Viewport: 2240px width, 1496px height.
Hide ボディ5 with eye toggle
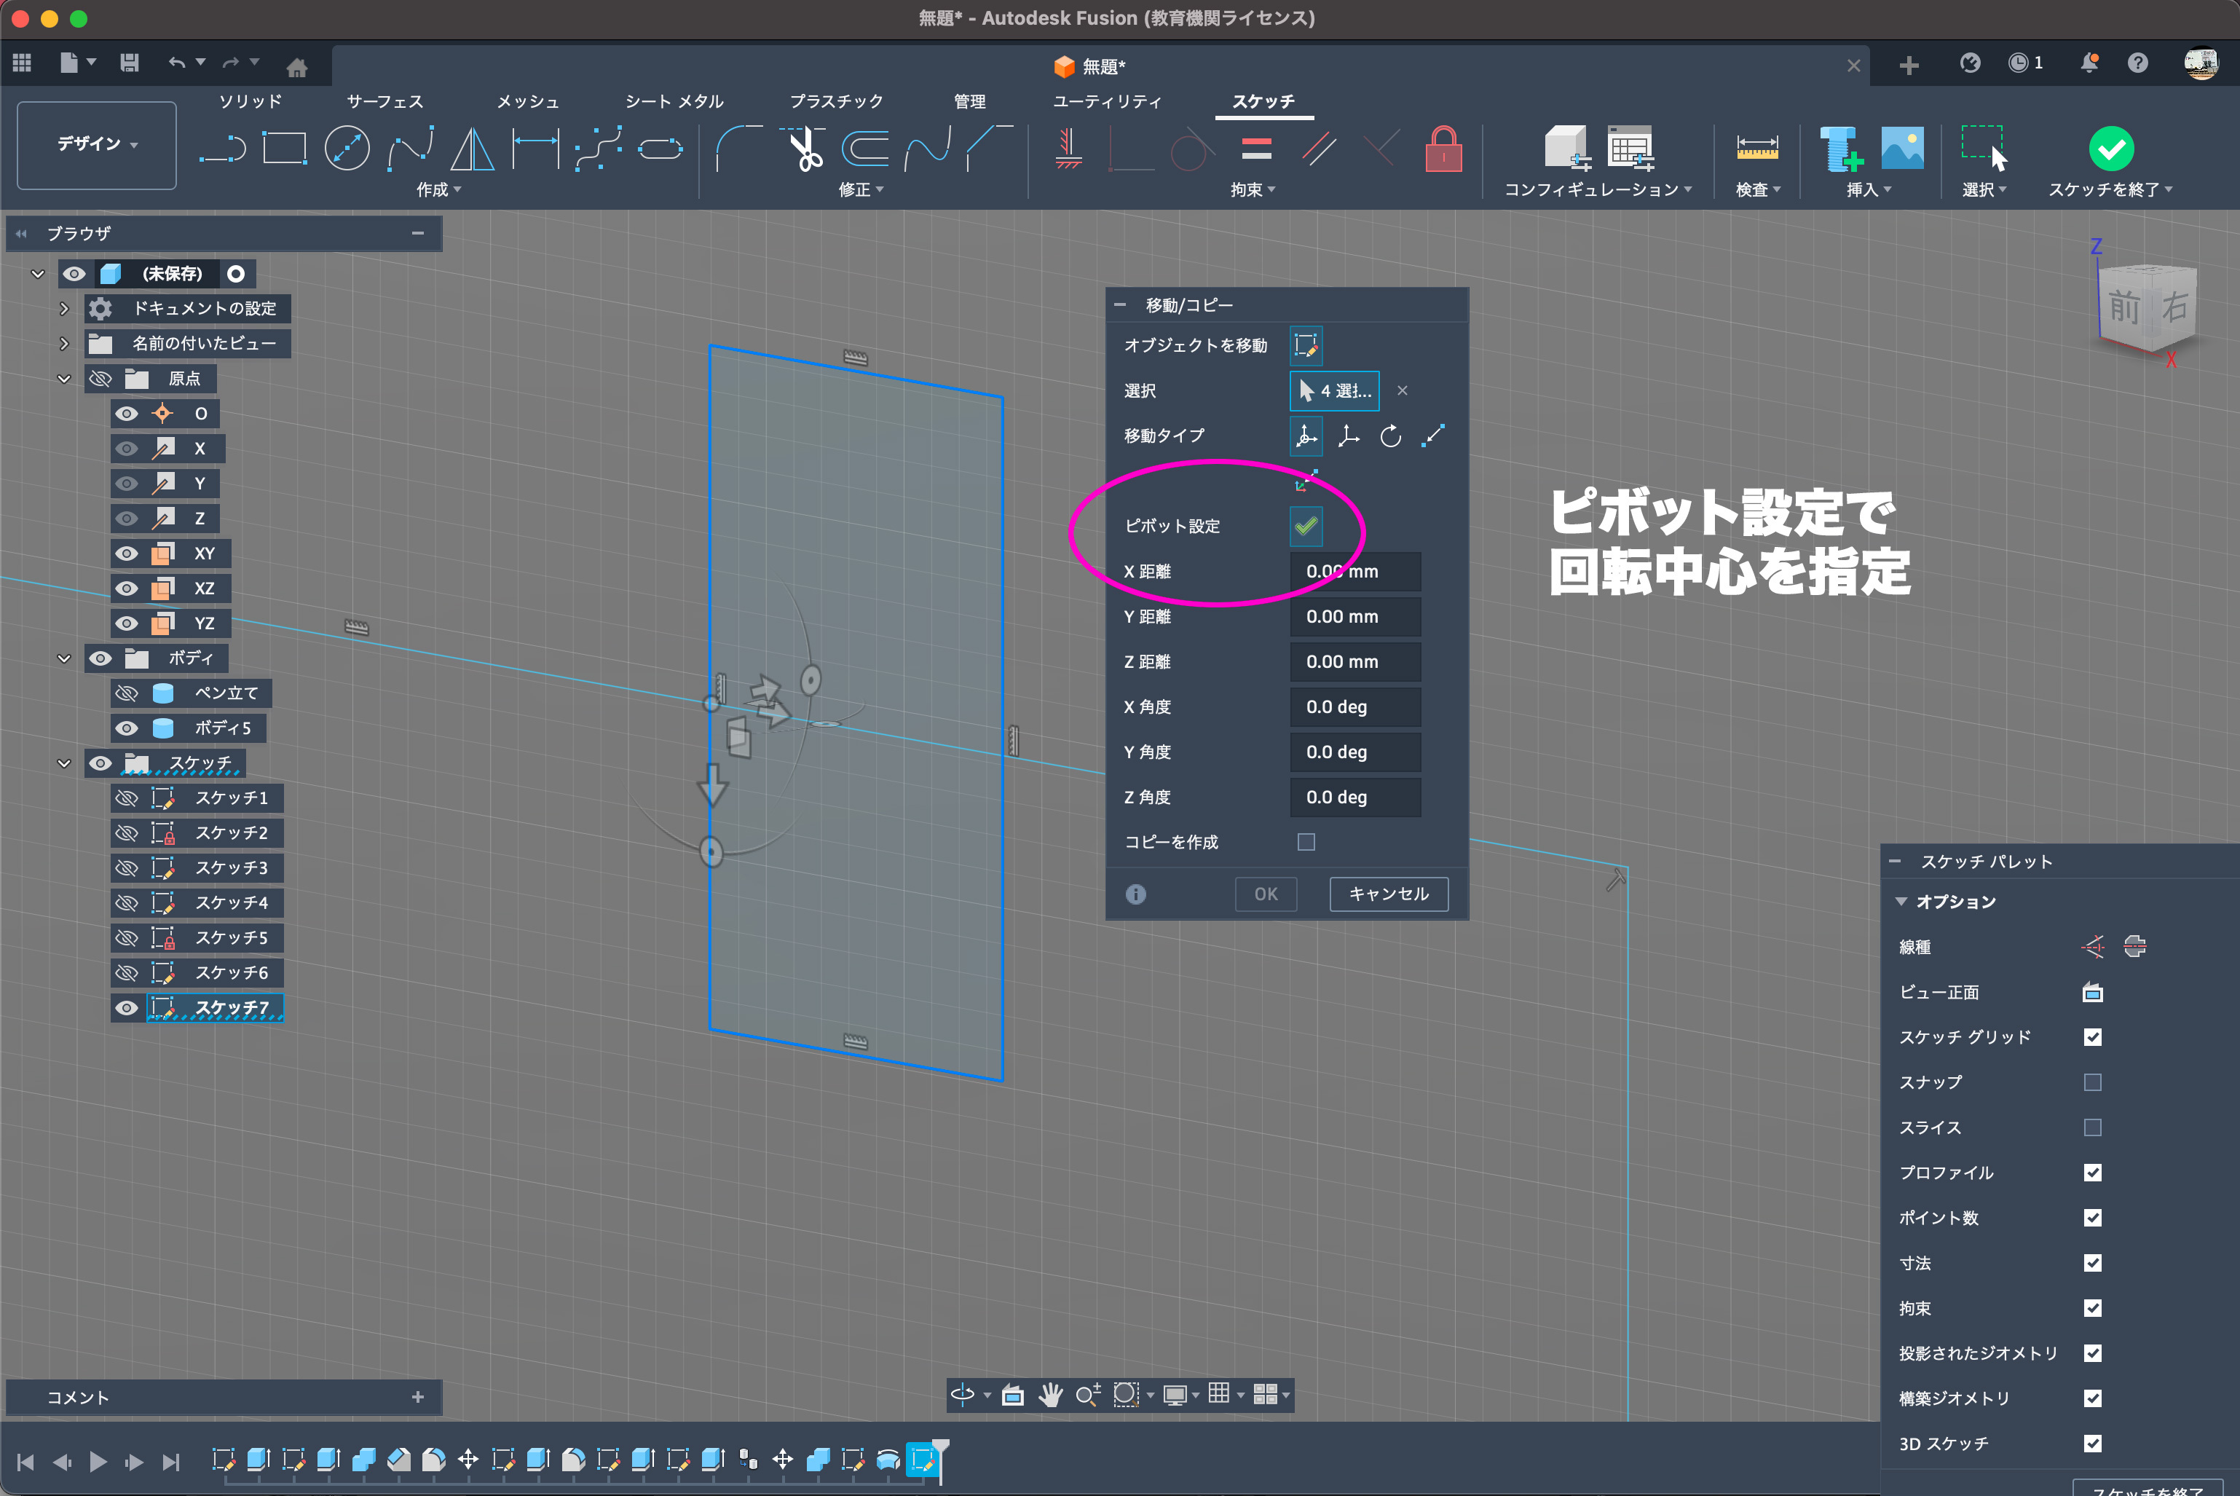[x=127, y=728]
